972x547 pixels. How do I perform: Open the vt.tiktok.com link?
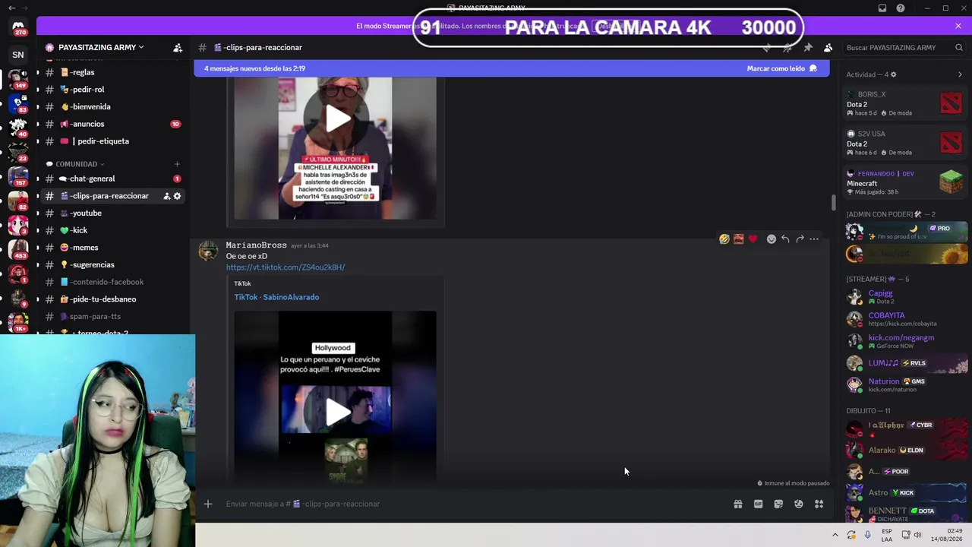286,267
